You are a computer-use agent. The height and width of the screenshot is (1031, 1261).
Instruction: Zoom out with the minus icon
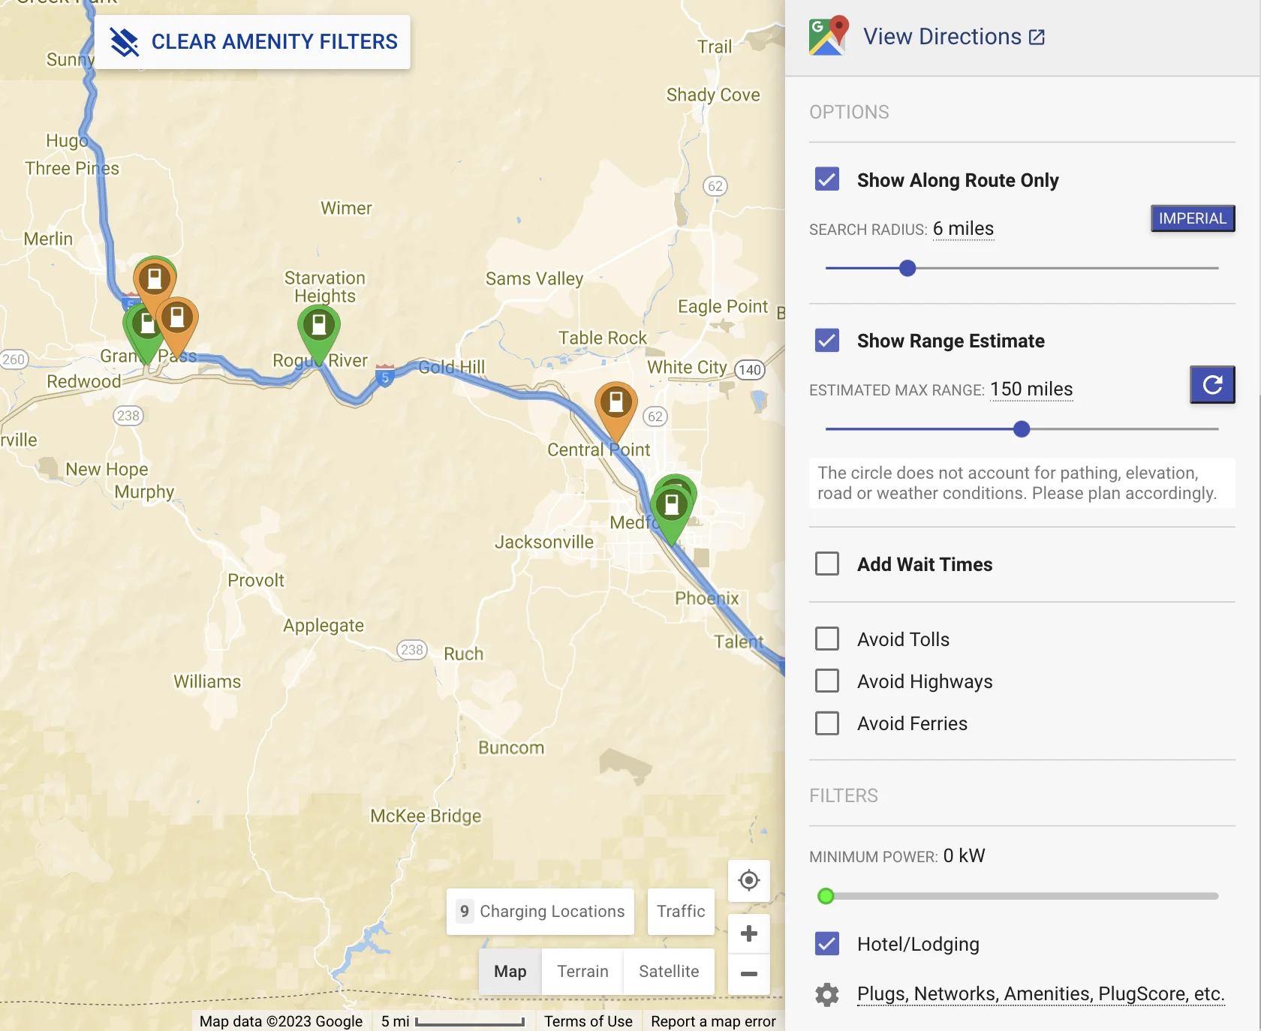749,974
